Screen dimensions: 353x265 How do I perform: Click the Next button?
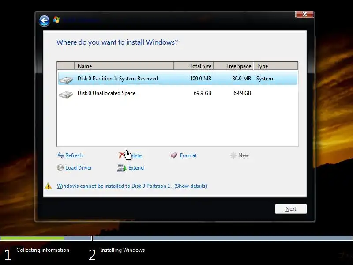coord(291,209)
